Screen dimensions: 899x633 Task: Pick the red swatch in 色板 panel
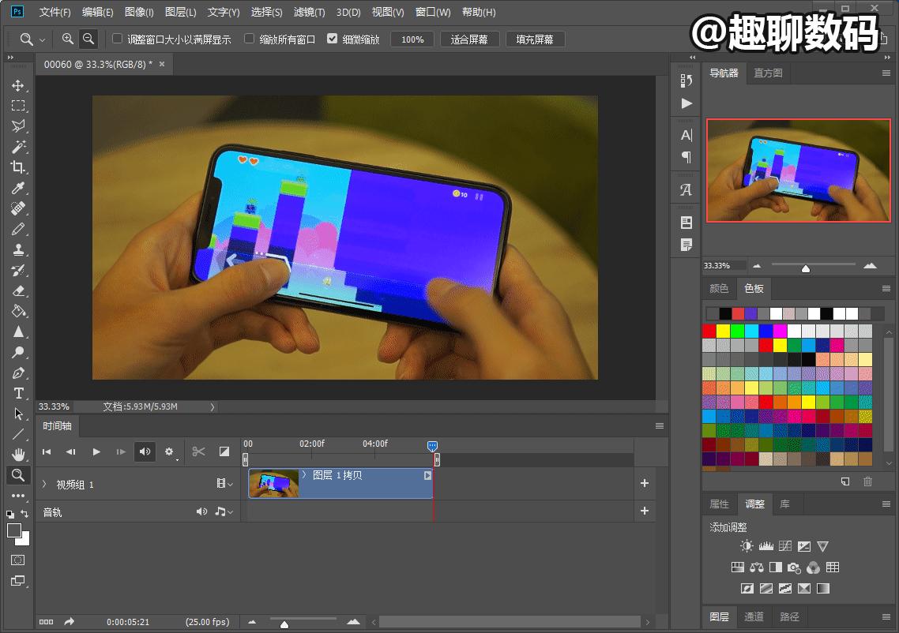[x=709, y=331]
